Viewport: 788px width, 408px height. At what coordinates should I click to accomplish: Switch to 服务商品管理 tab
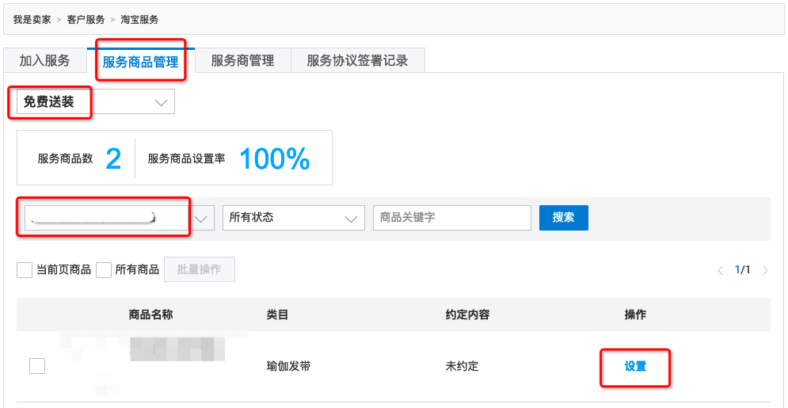point(141,62)
